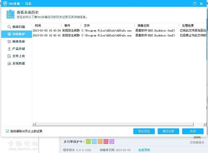Click the horizontal scrollbar thumb
Image resolution: width=208 pixels, height=153 pixels.
pyautogui.click(x=115, y=124)
